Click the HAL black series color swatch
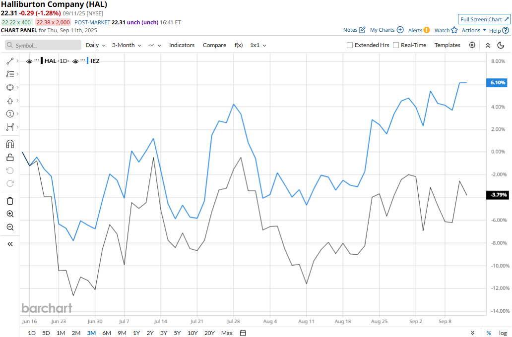The width and height of the screenshot is (512, 337). (x=42, y=61)
